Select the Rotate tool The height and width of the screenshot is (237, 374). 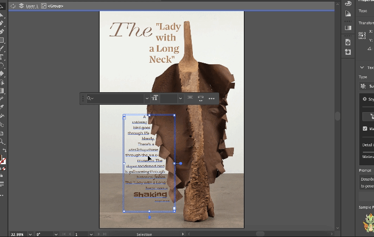[x=2, y=65]
